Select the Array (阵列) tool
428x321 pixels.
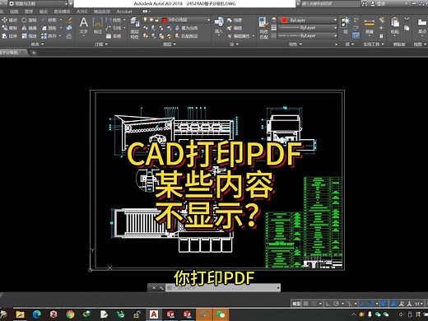49,35
